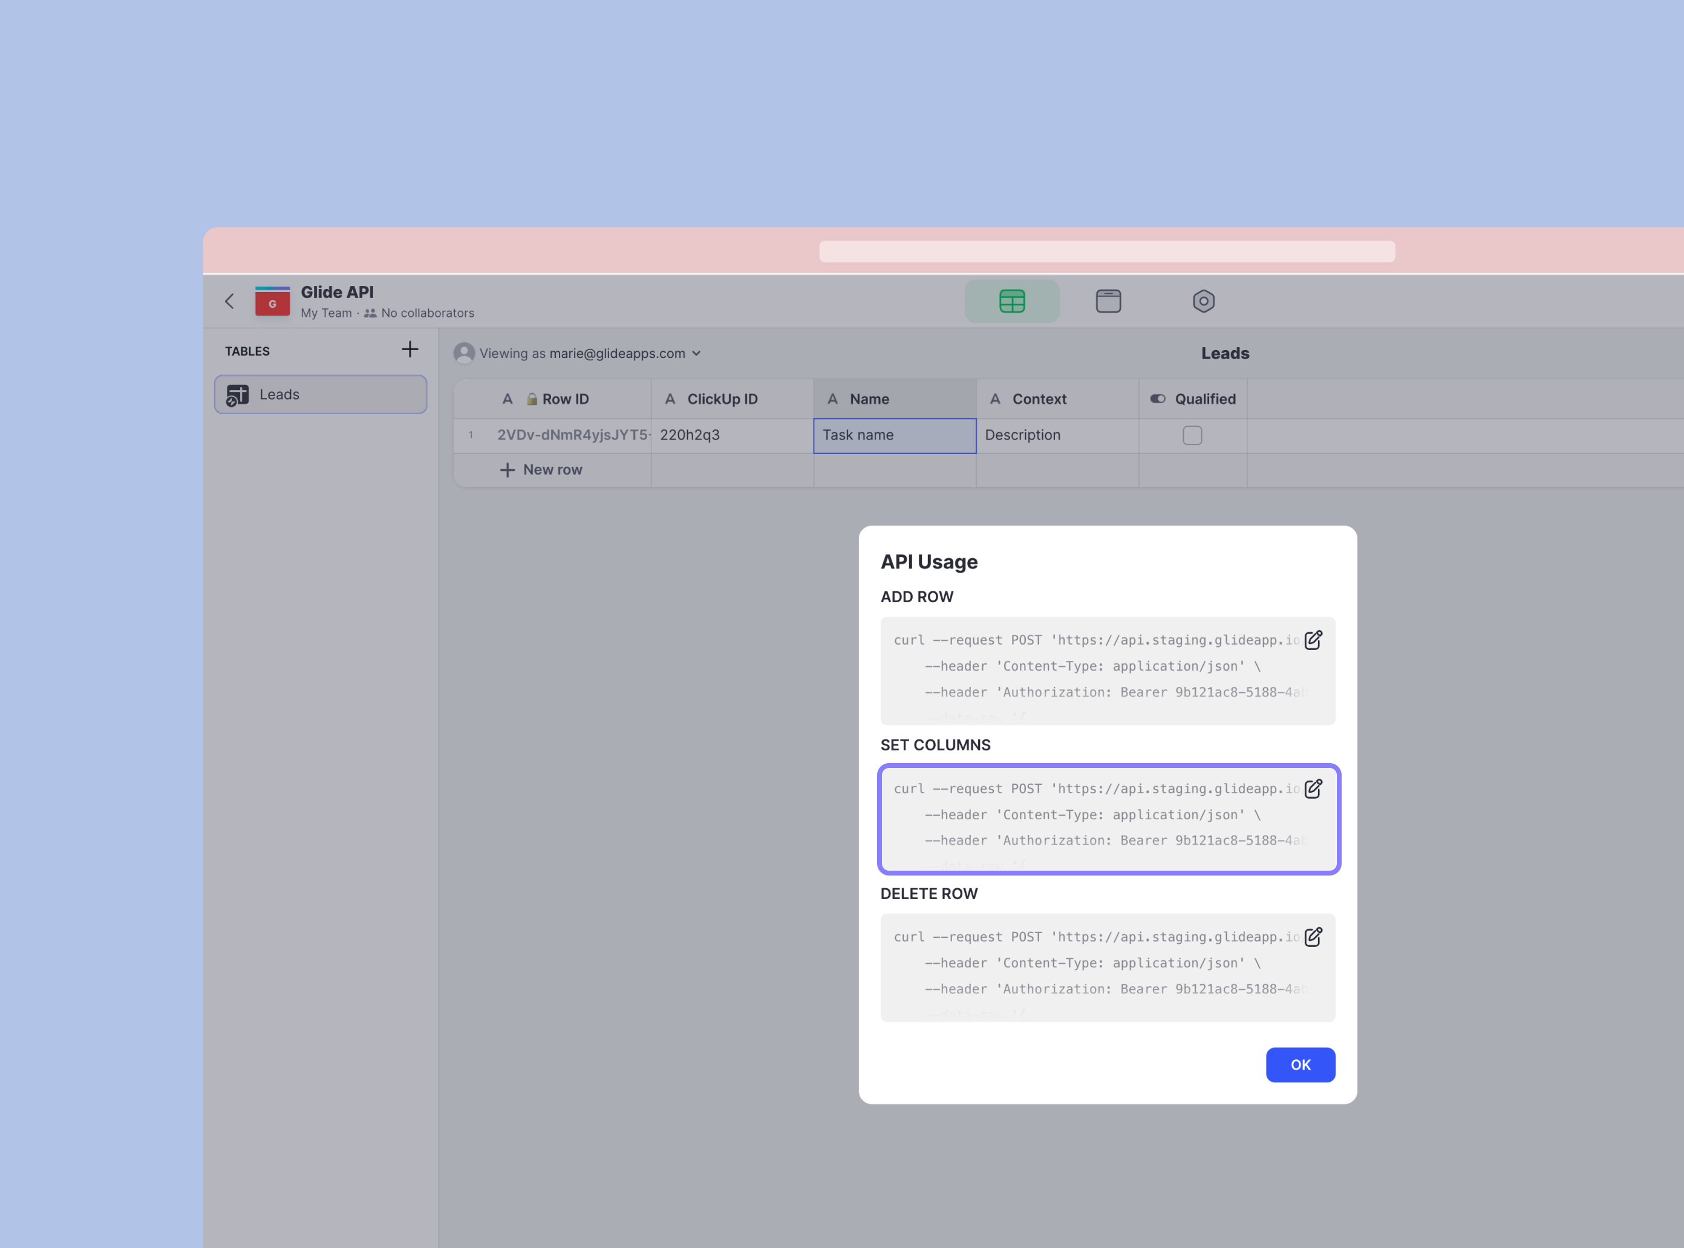Copy the DELETE ROW curl command icon
The image size is (1684, 1248).
pyautogui.click(x=1313, y=937)
